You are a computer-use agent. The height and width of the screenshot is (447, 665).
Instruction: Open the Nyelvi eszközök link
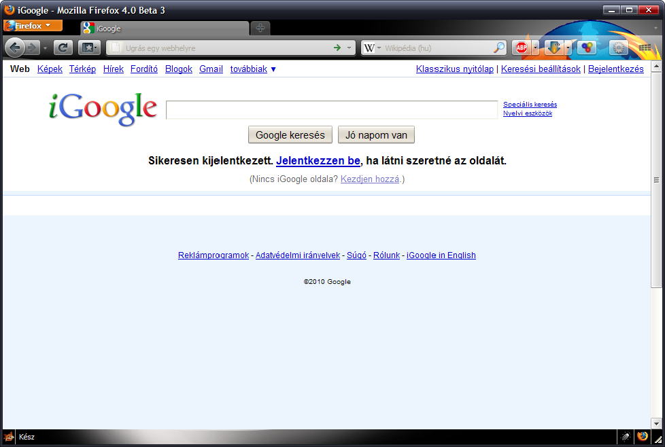click(528, 113)
